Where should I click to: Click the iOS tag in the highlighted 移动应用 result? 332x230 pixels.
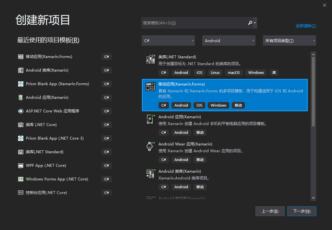tap(199, 105)
